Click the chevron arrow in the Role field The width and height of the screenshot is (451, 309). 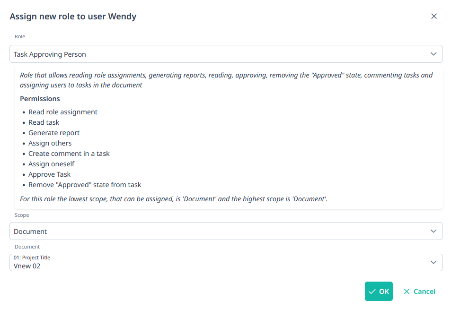point(433,54)
